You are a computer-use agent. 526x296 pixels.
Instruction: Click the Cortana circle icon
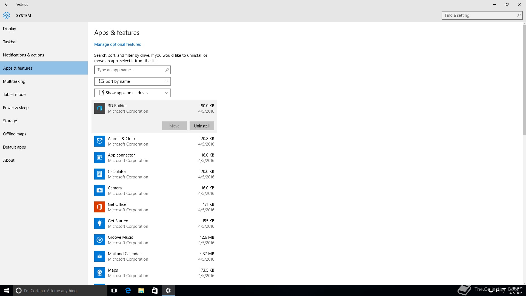19,291
